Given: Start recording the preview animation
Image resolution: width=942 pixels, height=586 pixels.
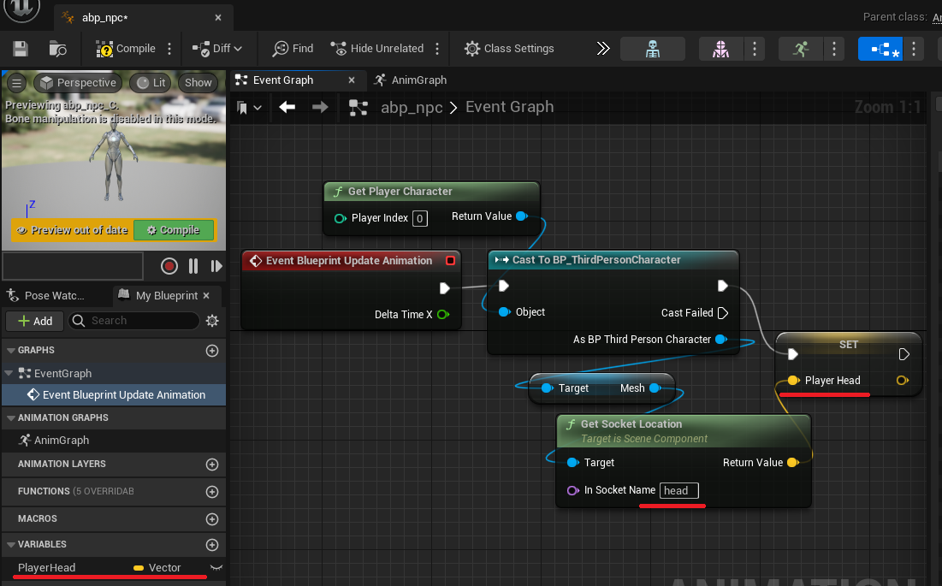Looking at the screenshot, I should [169, 266].
